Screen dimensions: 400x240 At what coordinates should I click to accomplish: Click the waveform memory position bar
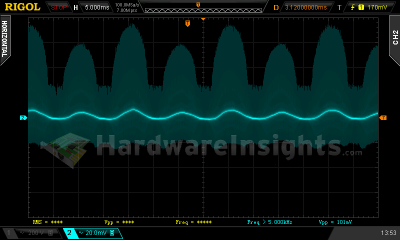point(198,7)
